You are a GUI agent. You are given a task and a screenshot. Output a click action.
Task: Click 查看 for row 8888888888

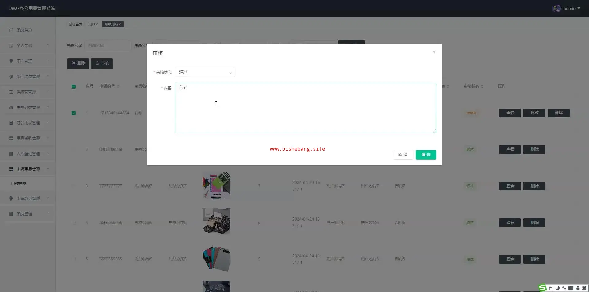[x=510, y=149]
